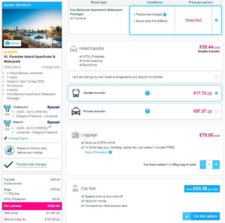This screenshot has height=223, width=225.
Task: Open the hotel photo Gallery
Action: tap(12, 43)
